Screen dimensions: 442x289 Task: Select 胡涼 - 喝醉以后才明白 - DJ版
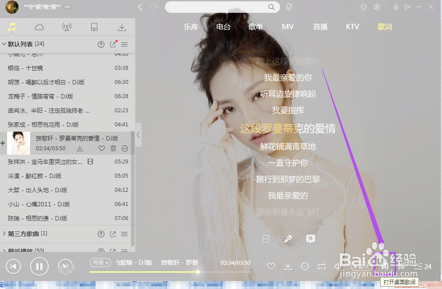click(x=68, y=82)
